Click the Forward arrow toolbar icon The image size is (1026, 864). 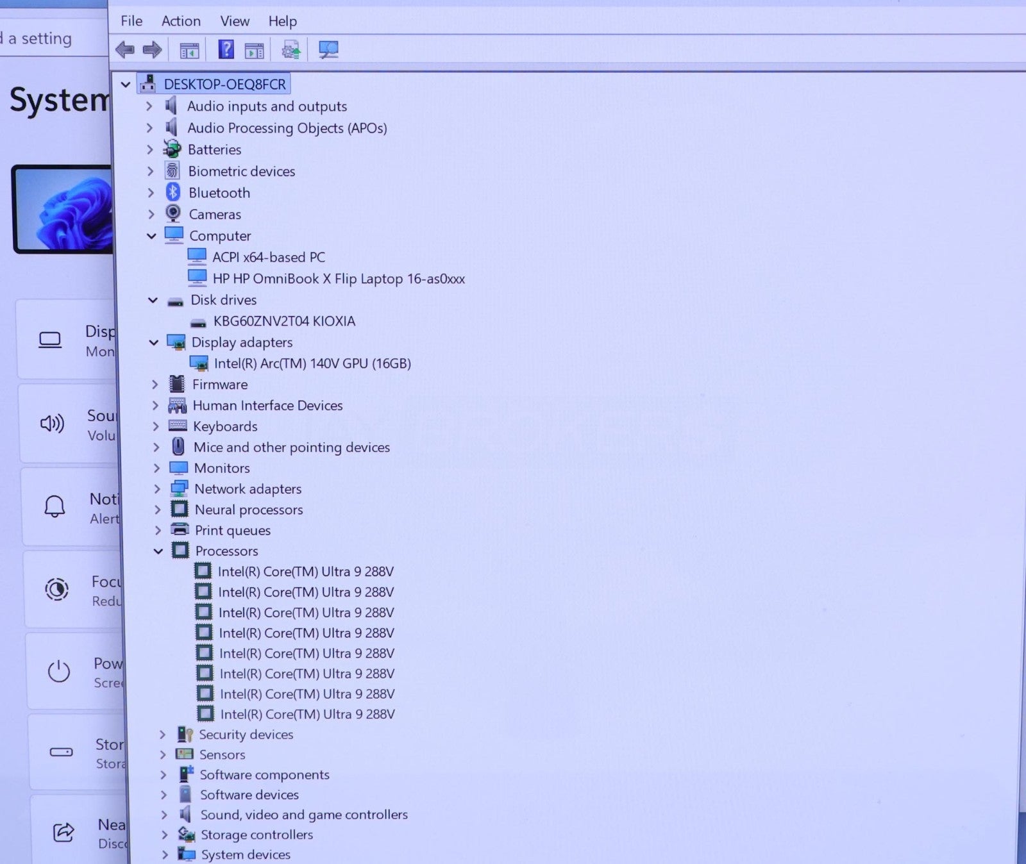[x=152, y=49]
